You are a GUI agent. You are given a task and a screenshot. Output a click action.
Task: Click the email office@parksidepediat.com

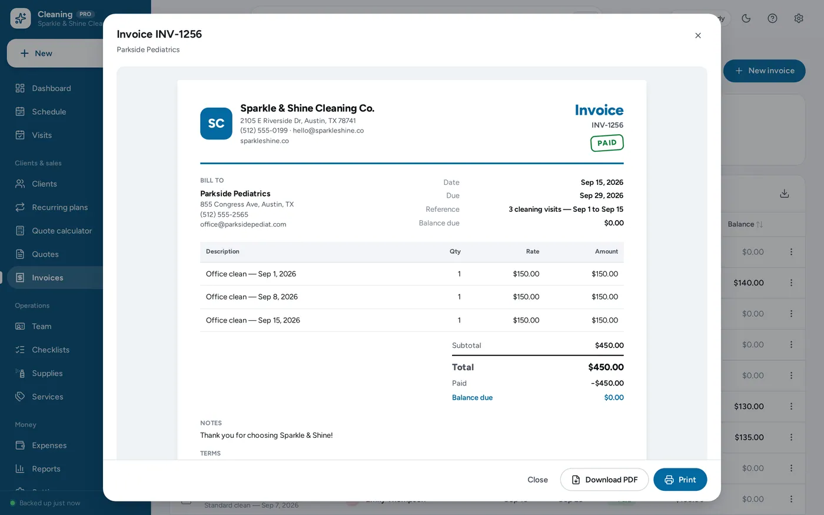(243, 224)
